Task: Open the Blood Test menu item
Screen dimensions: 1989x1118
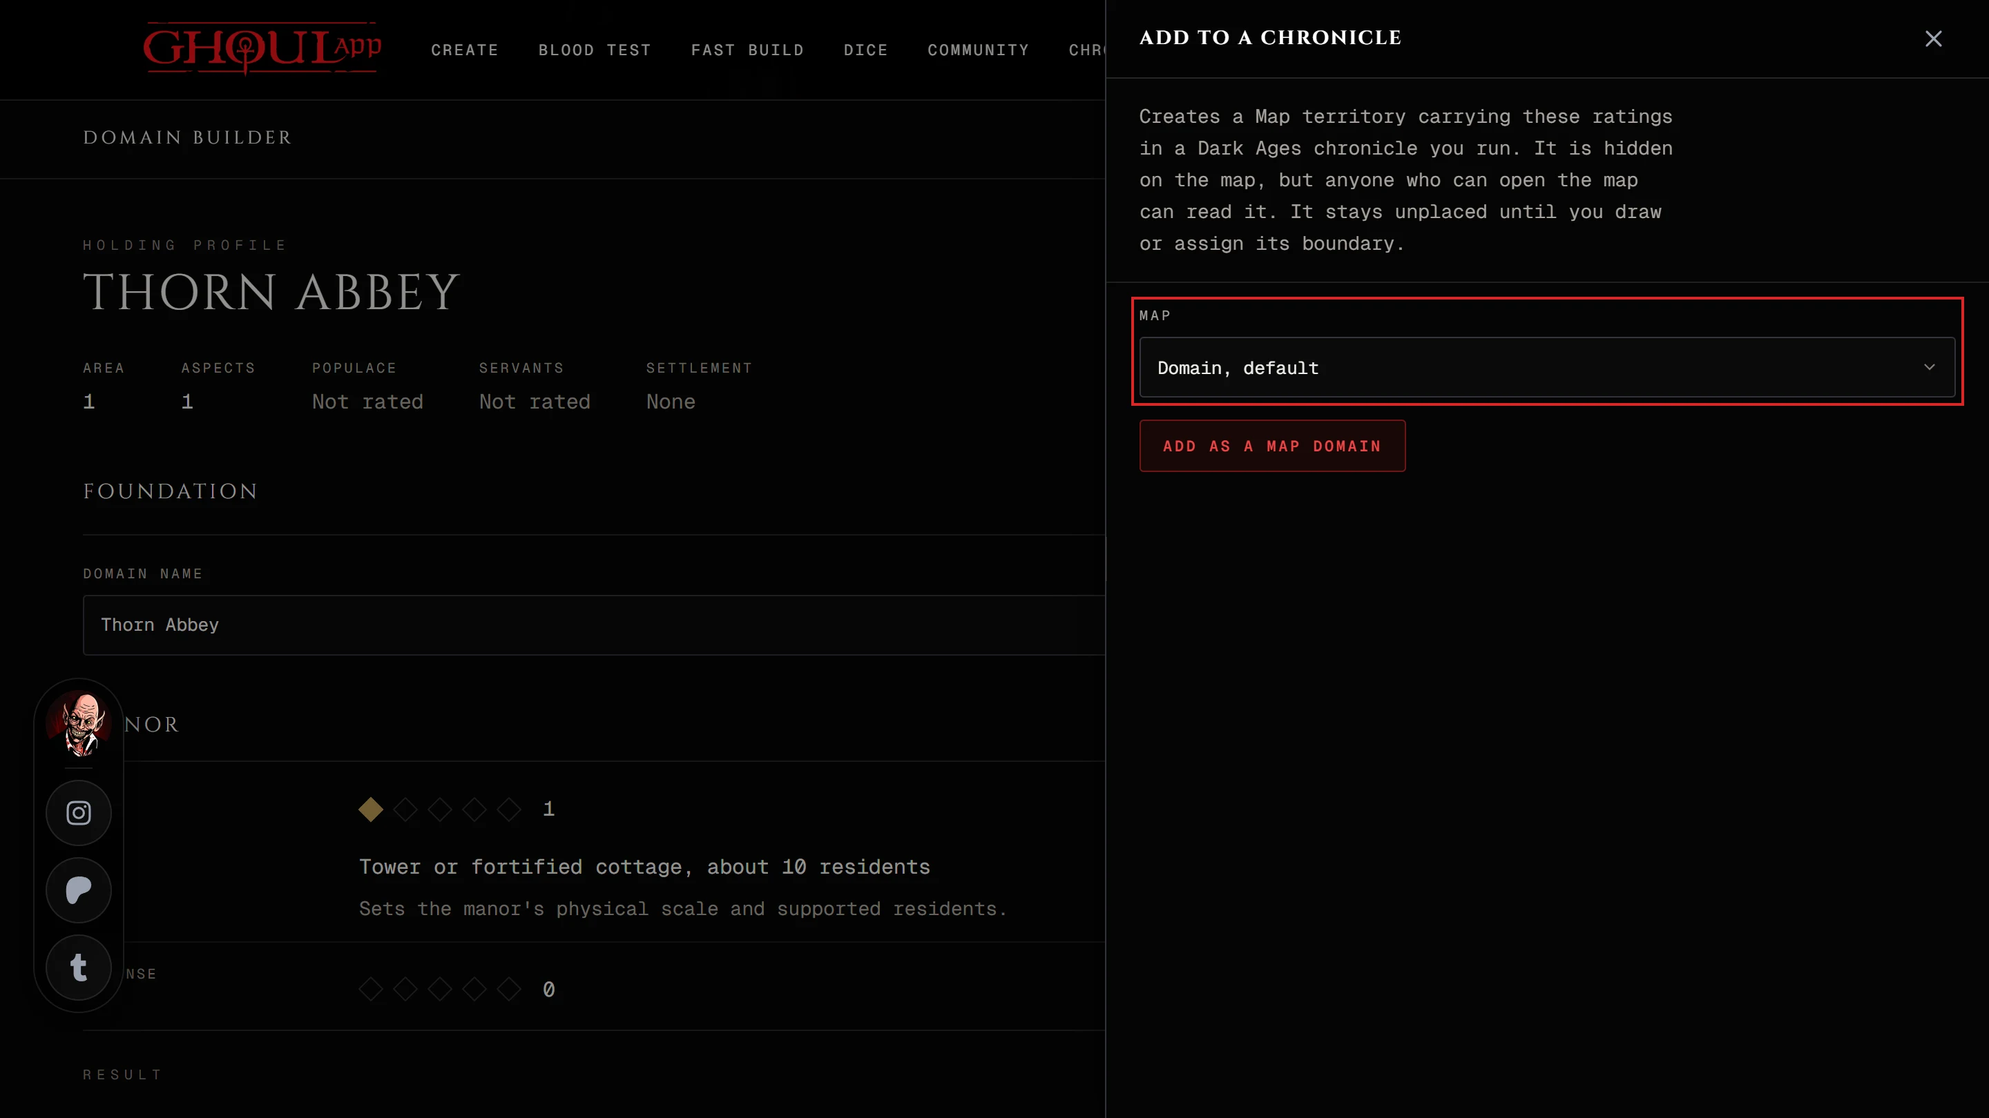Action: point(595,50)
